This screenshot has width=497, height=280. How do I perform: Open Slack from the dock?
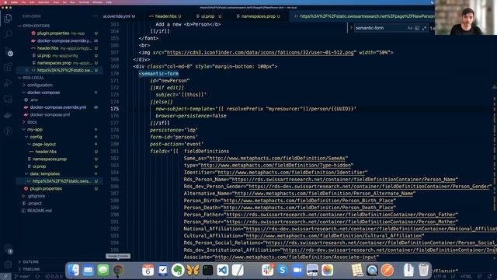(x=267, y=270)
